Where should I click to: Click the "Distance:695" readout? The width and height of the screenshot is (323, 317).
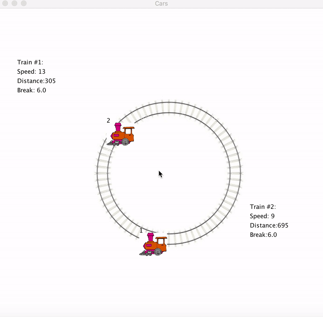[x=269, y=226]
